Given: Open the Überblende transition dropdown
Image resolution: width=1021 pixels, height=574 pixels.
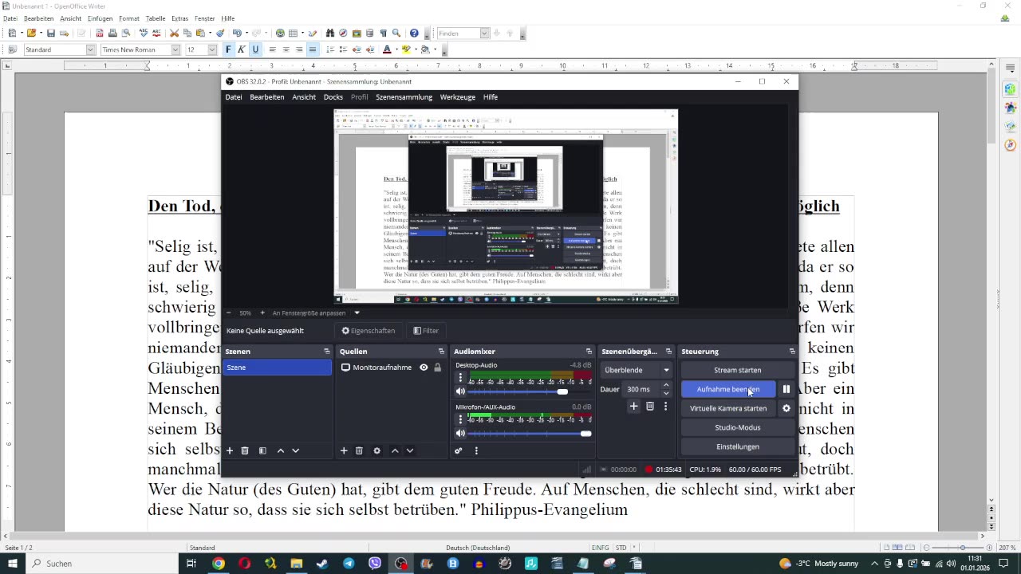Looking at the screenshot, I should tap(636, 370).
